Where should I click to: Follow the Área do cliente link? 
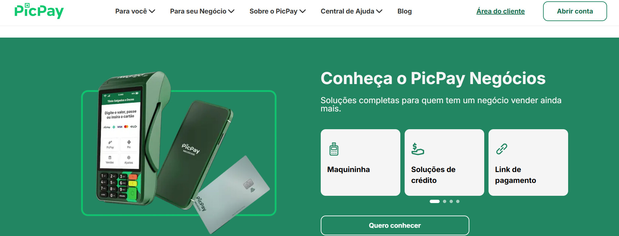500,11
